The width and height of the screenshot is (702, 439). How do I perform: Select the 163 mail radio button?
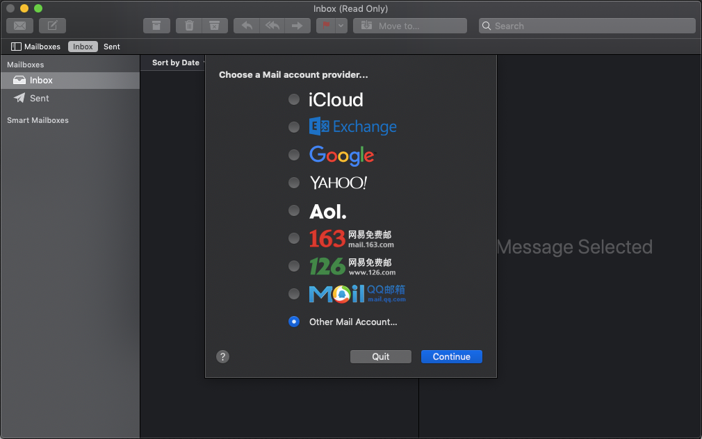pos(294,238)
